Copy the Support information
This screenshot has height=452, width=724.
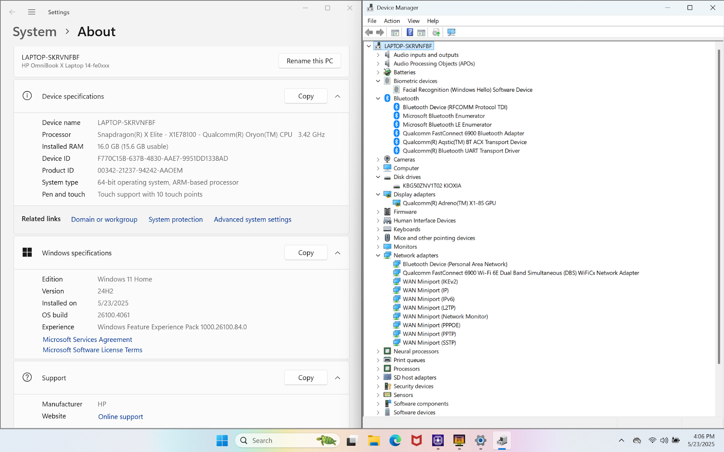306,378
